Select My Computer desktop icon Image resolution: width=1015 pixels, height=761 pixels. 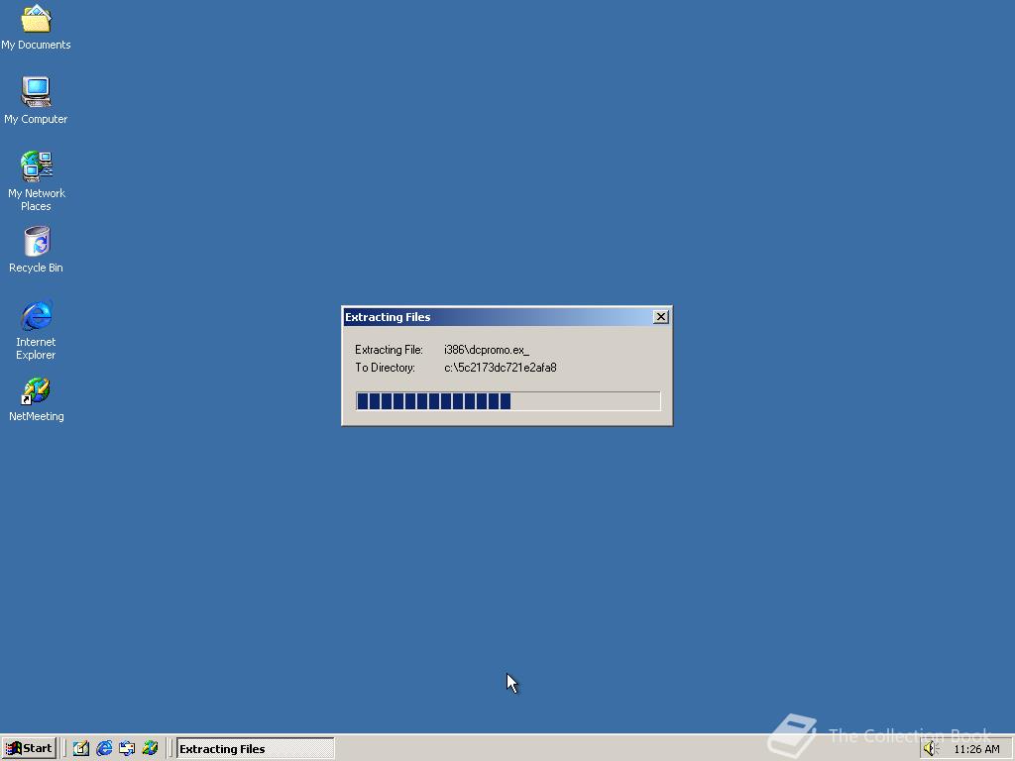(x=36, y=100)
